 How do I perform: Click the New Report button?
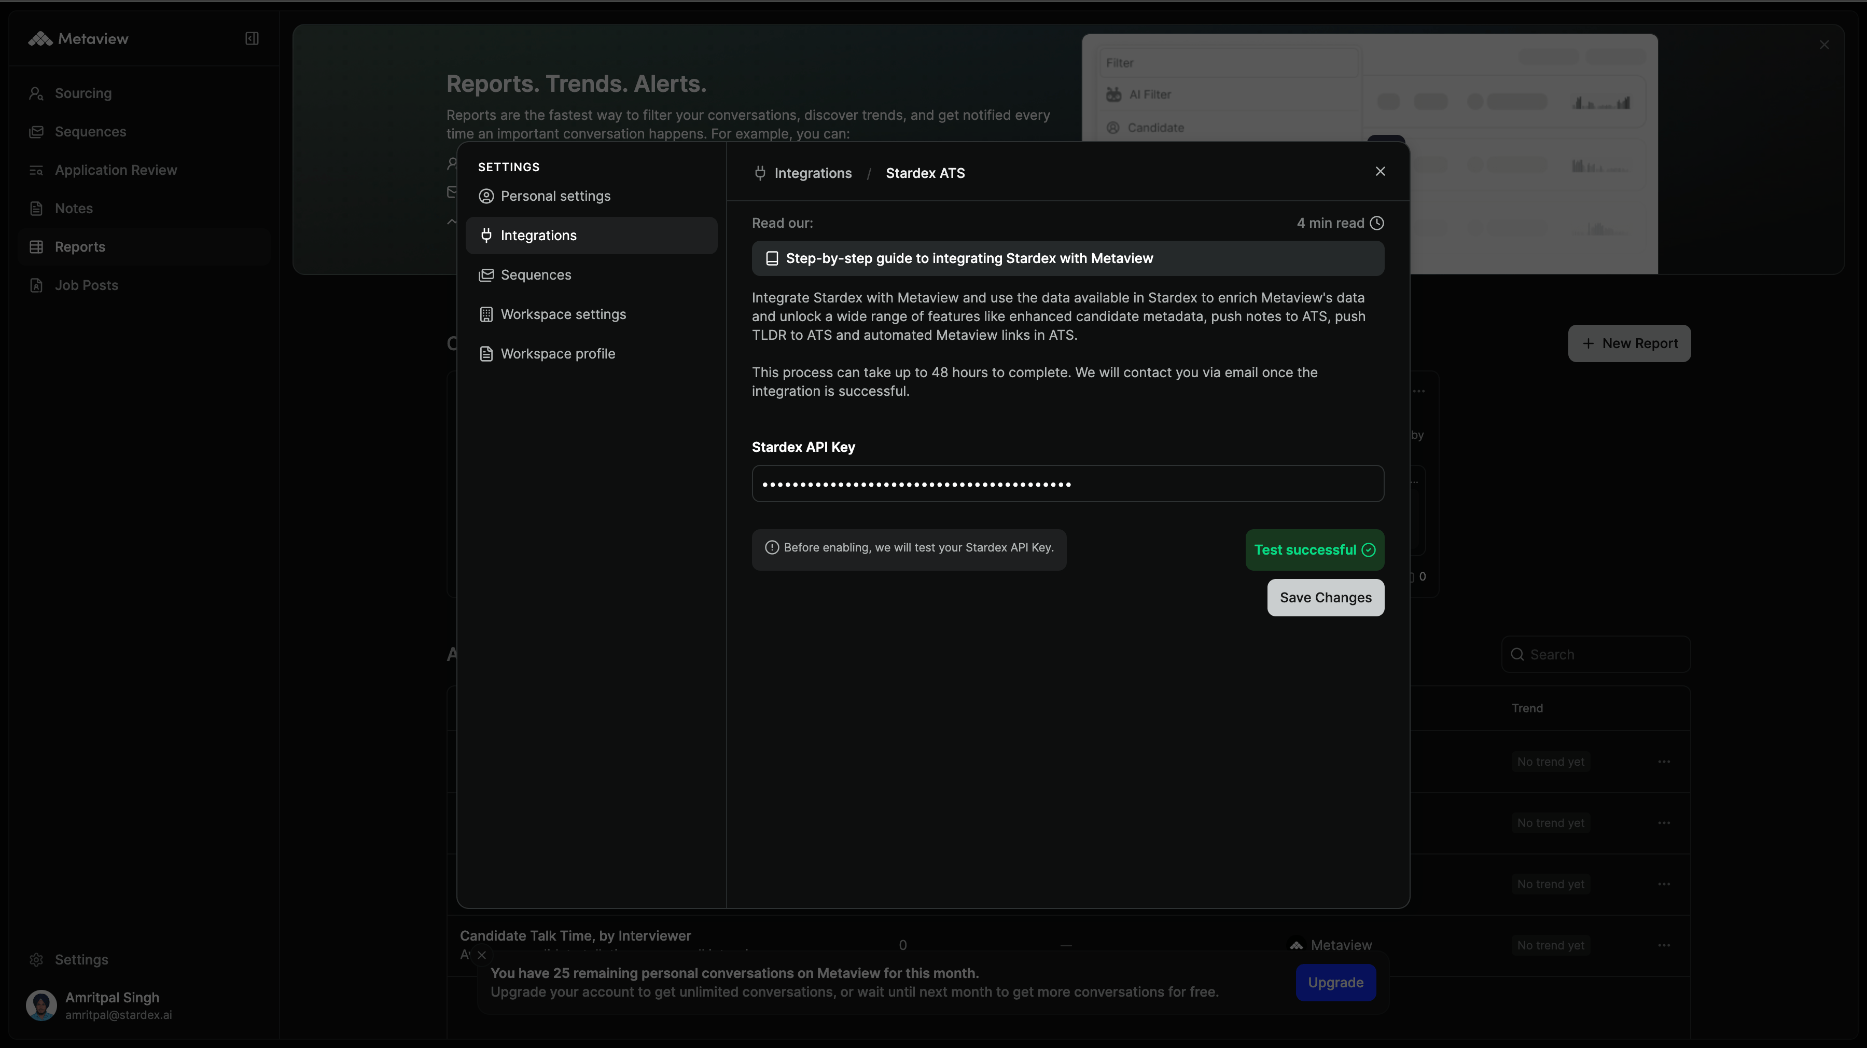(x=1628, y=344)
